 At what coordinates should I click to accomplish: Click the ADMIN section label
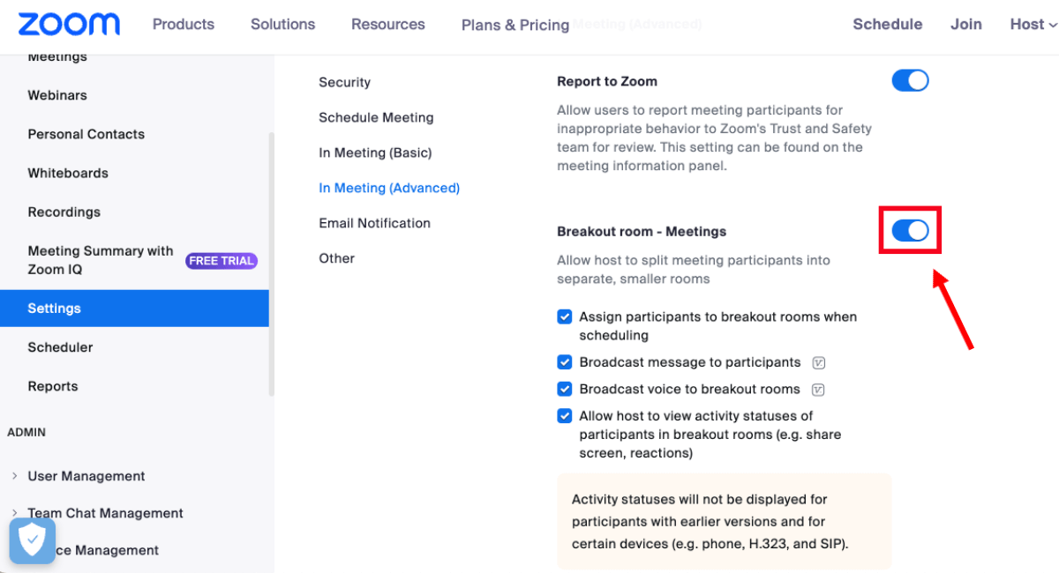(x=26, y=433)
